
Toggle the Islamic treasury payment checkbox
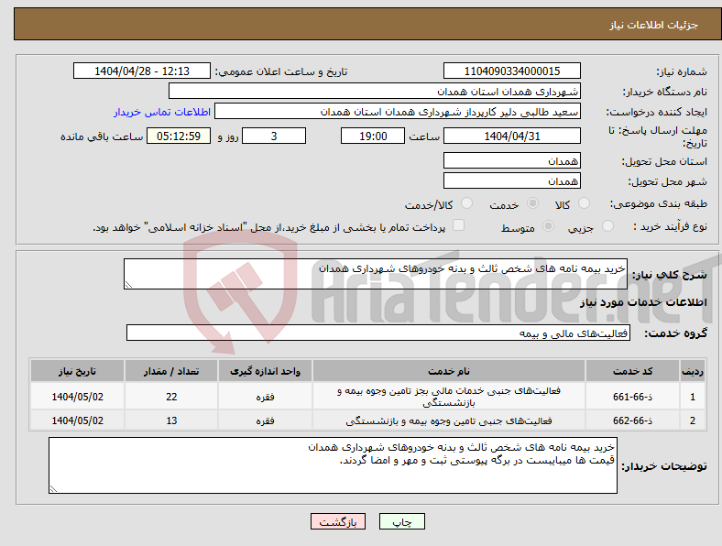[x=459, y=226]
